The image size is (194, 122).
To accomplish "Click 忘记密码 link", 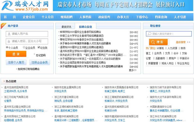I will tap(41, 55).
